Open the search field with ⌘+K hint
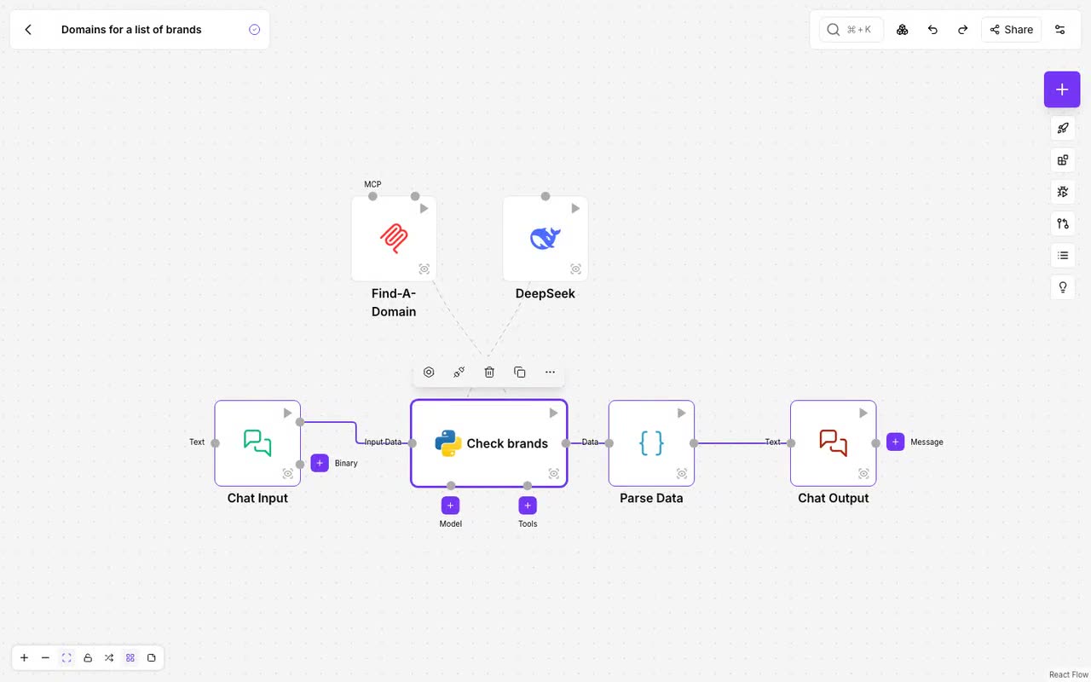This screenshot has height=682, width=1091. (851, 30)
